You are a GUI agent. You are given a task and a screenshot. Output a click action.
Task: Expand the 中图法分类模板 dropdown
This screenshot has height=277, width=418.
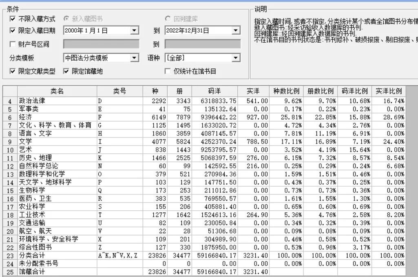[134, 58]
